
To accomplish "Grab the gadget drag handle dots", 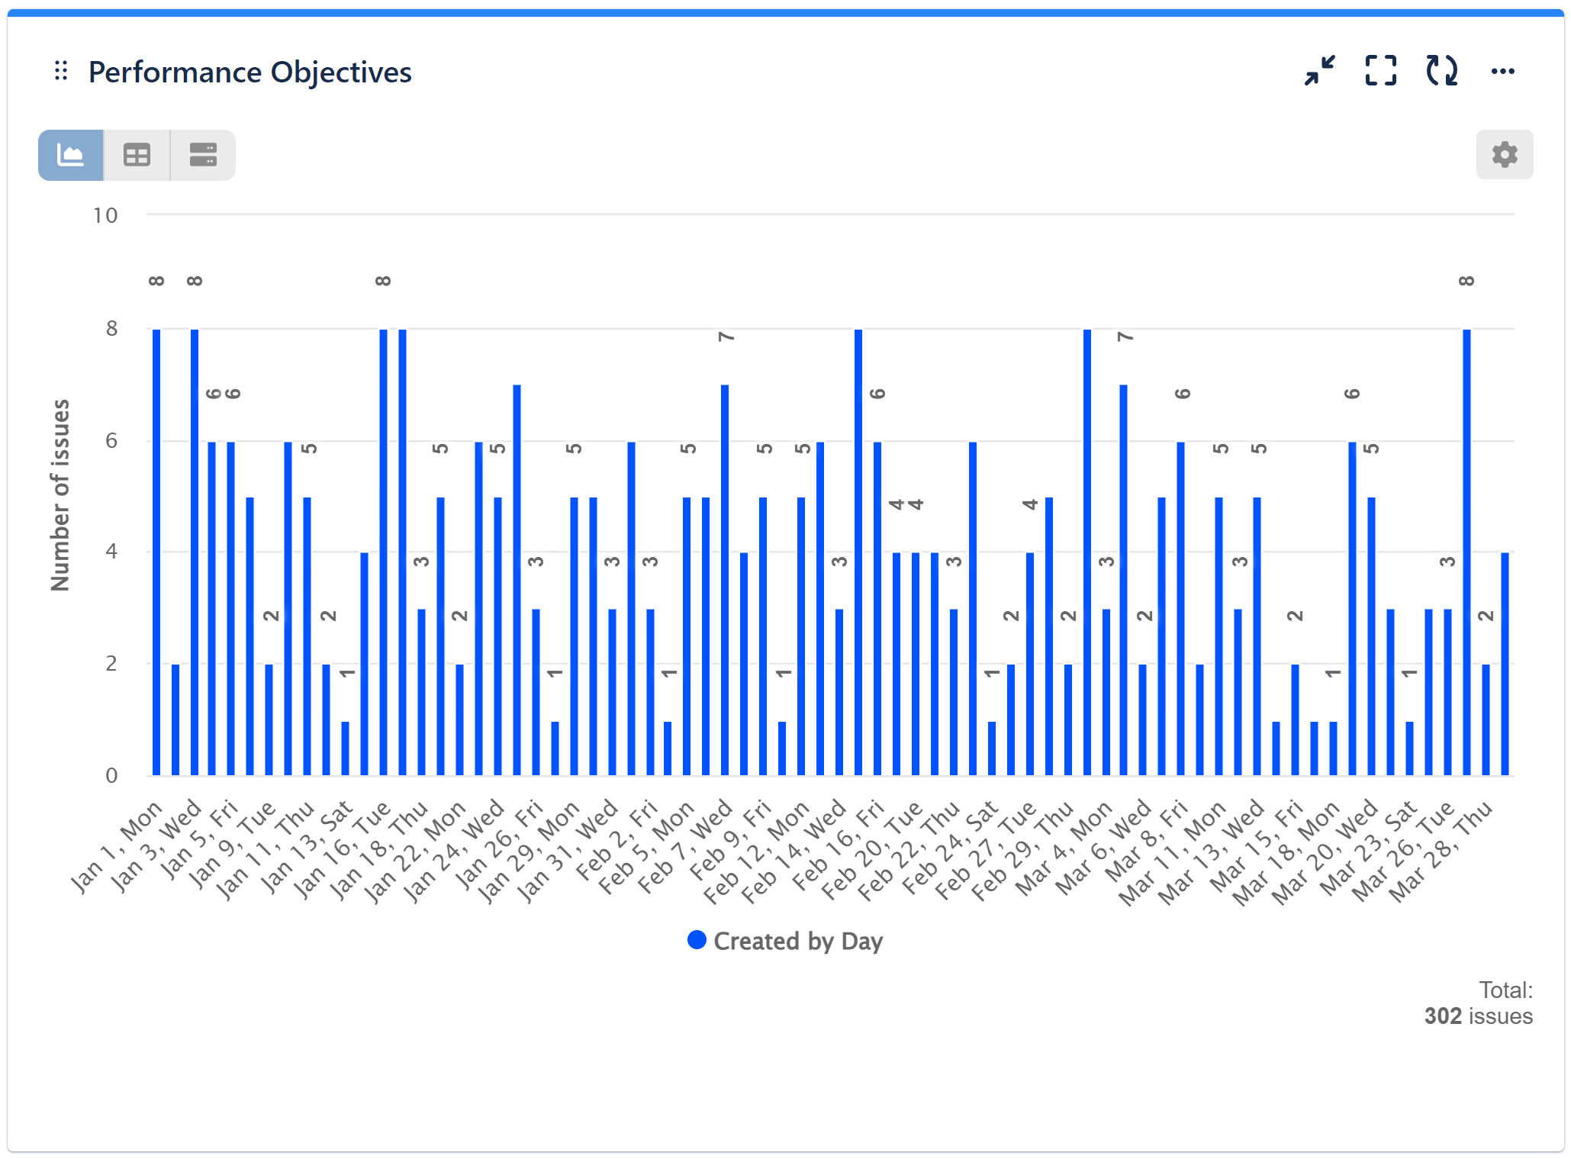I will (x=62, y=71).
